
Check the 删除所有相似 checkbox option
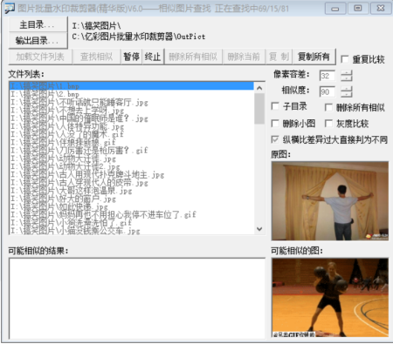coord(328,107)
